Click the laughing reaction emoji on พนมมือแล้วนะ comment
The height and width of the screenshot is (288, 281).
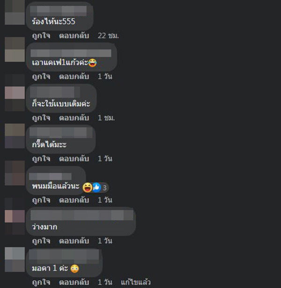point(87,187)
